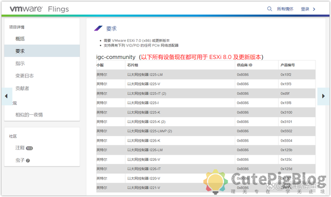Image resolution: width=331 pixels, height=197 pixels.
Task: Click the VID/PID PCIe requirement bullet
Action: click(x=141, y=45)
